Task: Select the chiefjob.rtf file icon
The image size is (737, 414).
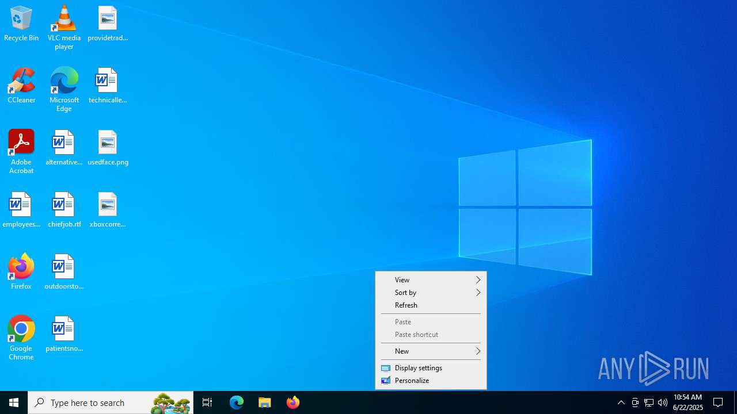Action: tap(64, 210)
